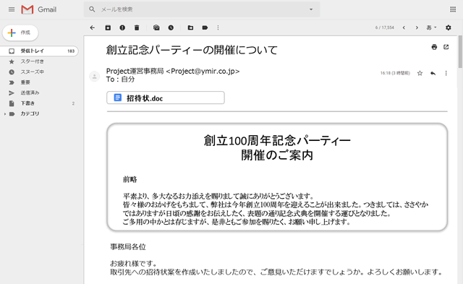Go to the newer message
Viewport: 463px width, 284px height.
tap(404, 27)
